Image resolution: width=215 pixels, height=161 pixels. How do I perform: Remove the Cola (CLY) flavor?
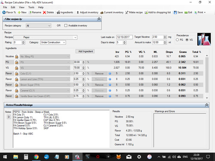[99, 73]
